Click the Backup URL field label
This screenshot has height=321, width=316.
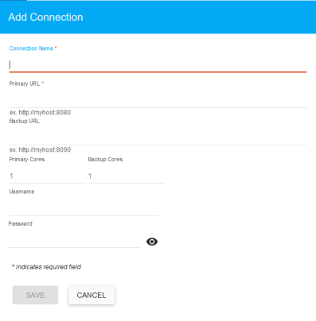click(25, 121)
